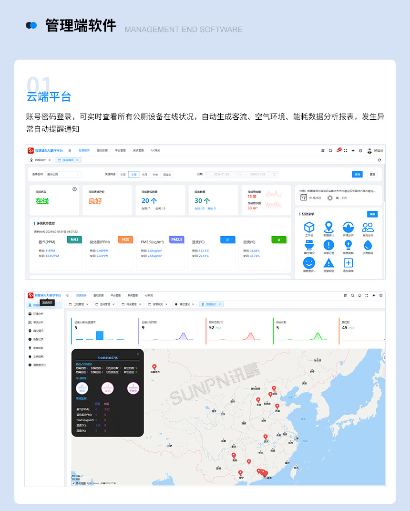This screenshot has width=410, height=511.
Task: Click the 电表能耗 bulb icon
Action: pyautogui.click(x=348, y=244)
